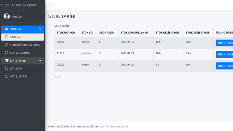Click expiry date 2022-04-16

click(x=127, y=42)
